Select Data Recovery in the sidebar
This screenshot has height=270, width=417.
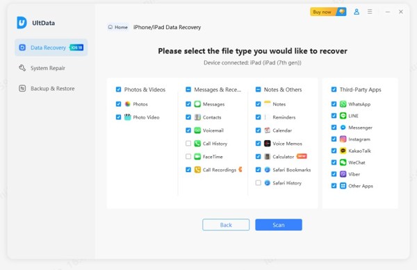click(51, 47)
